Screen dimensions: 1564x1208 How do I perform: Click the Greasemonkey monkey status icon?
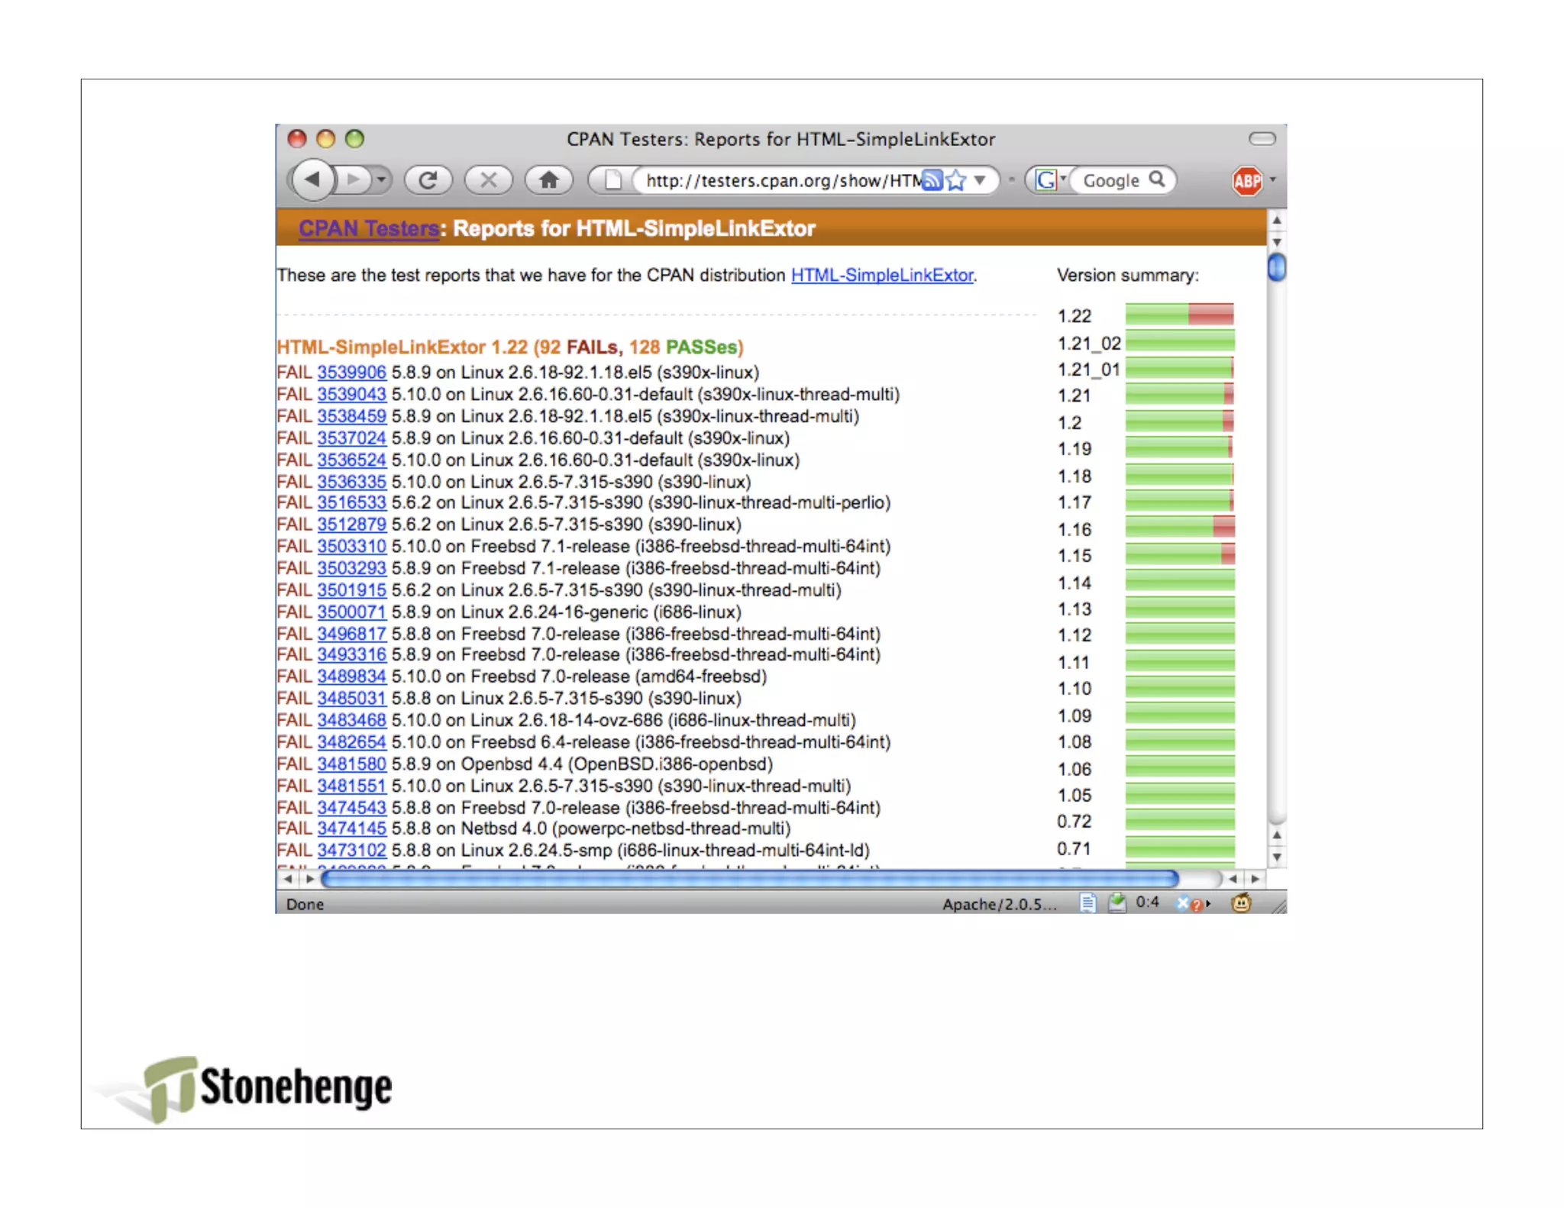coord(1241,903)
